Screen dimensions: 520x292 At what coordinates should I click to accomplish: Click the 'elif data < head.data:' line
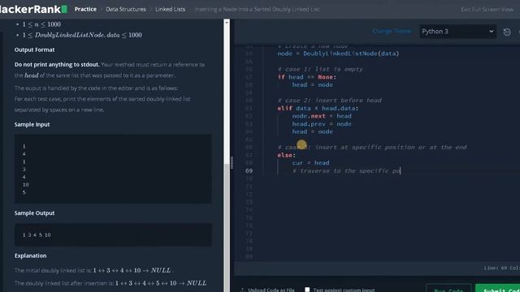[318, 108]
